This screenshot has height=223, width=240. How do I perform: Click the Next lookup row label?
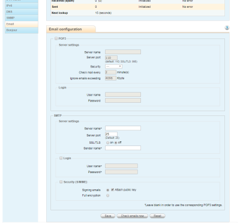tap(59, 13)
